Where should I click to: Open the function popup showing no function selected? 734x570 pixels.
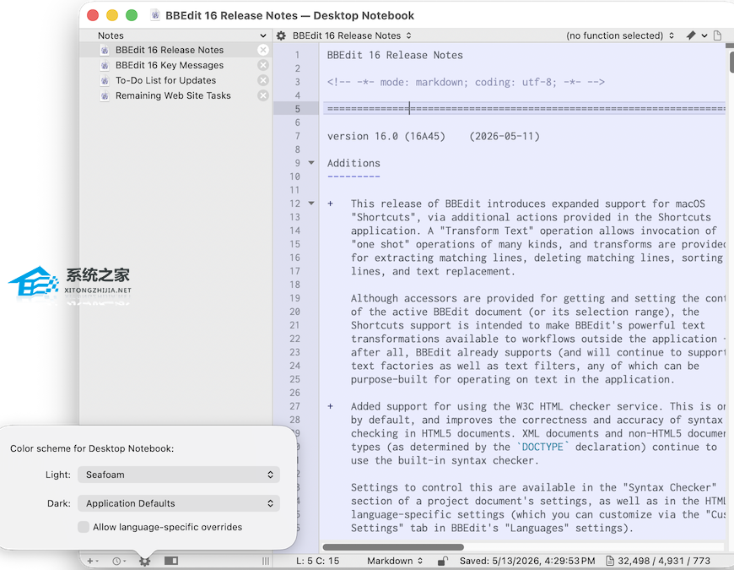tap(620, 35)
